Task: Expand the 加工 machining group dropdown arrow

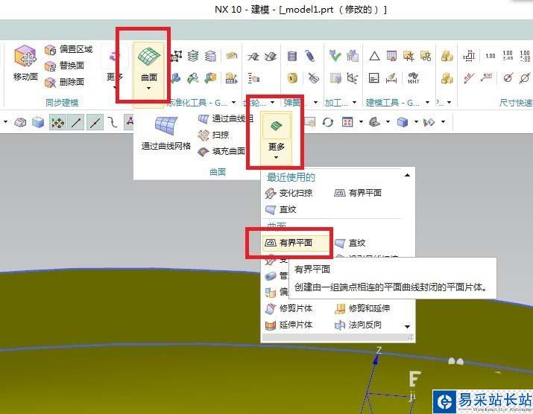Action: (x=355, y=102)
